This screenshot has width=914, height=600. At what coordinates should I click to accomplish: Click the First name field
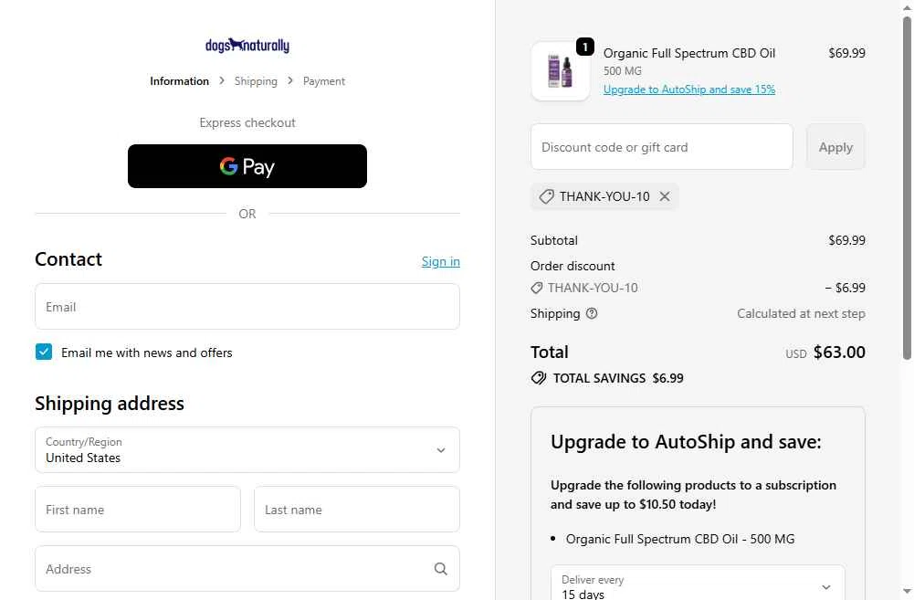pyautogui.click(x=138, y=509)
